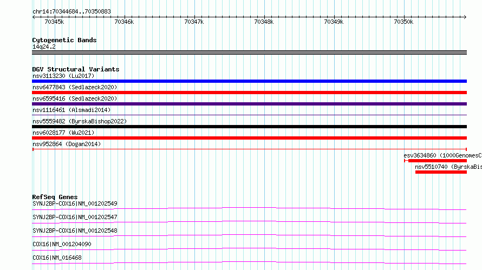Click the chr14:70344684..70350883 coordinate label
The width and height of the screenshot is (482, 270).
pyautogui.click(x=71, y=11)
